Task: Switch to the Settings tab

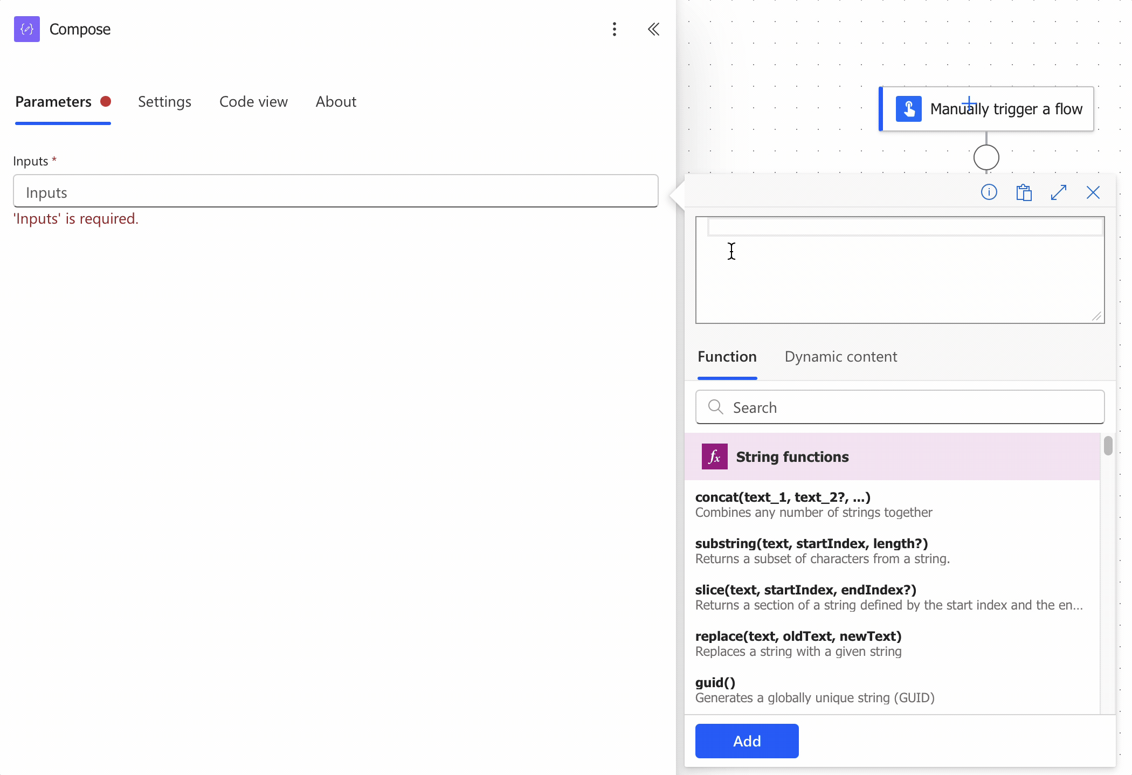Action: tap(164, 102)
